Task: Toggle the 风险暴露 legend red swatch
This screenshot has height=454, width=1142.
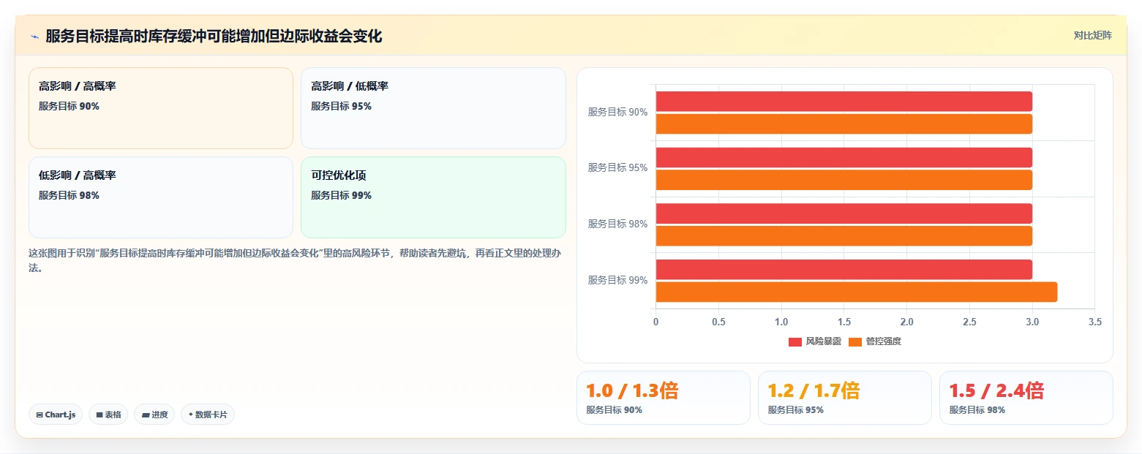Action: [x=795, y=341]
